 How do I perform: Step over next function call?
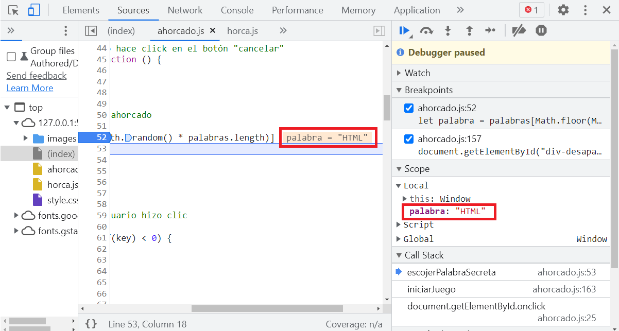click(x=426, y=31)
